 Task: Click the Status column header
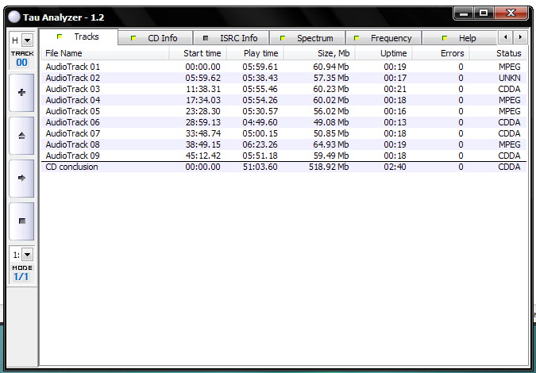point(508,53)
